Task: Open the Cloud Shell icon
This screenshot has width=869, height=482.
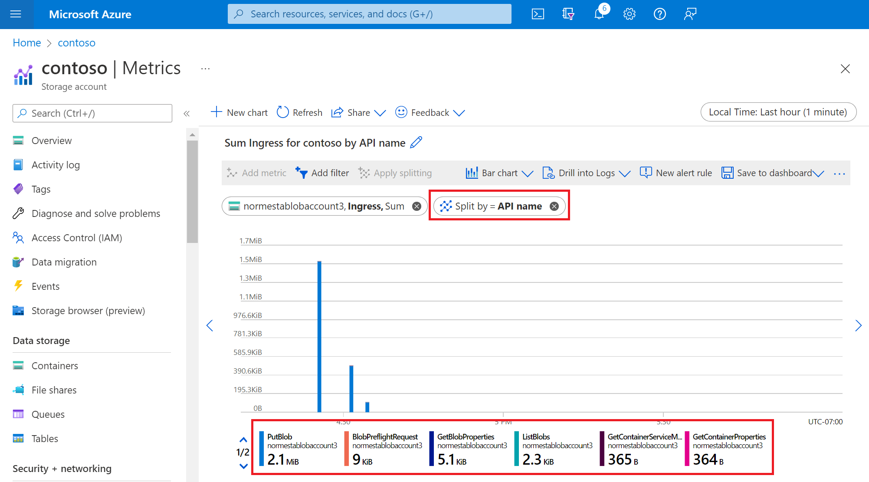Action: pos(538,14)
